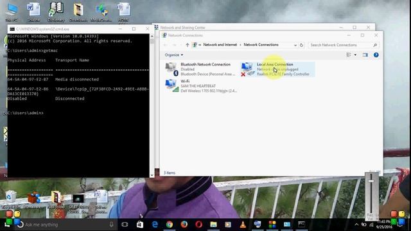411x231 pixels.
Task: Show the preview pane in Network Connections
Action: coord(365,55)
